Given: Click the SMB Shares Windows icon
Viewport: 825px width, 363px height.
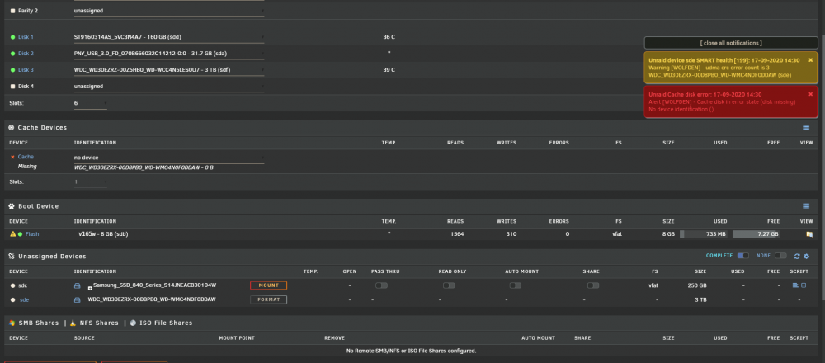Looking at the screenshot, I should tap(12, 323).
